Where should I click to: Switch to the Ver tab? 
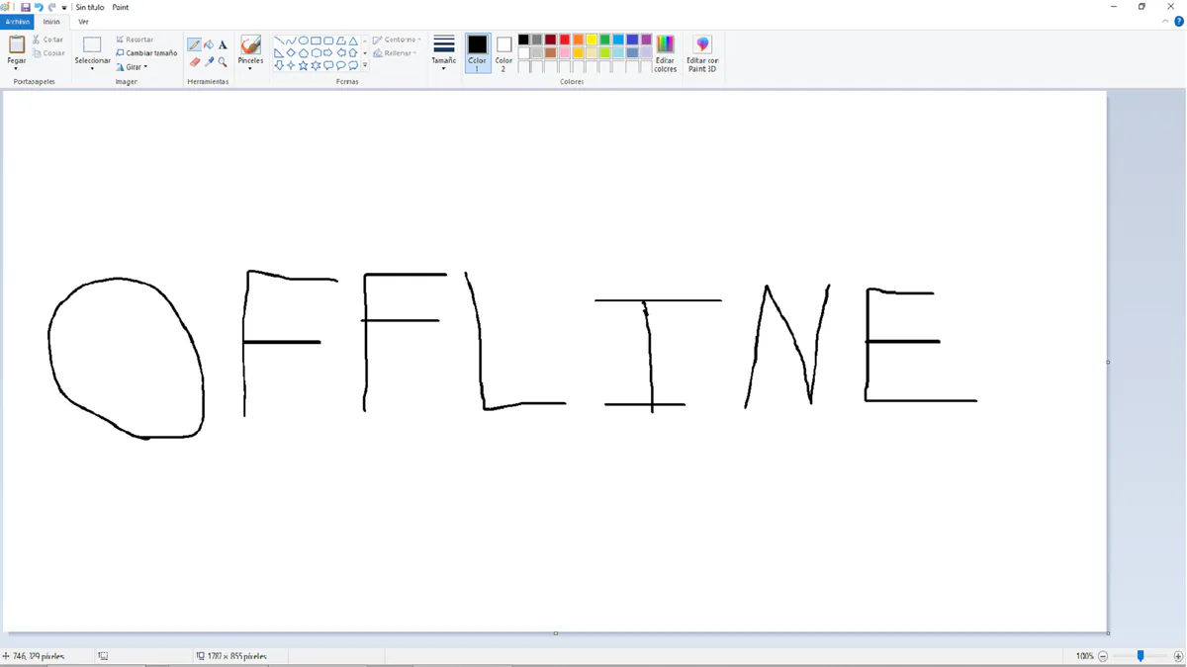tap(83, 21)
